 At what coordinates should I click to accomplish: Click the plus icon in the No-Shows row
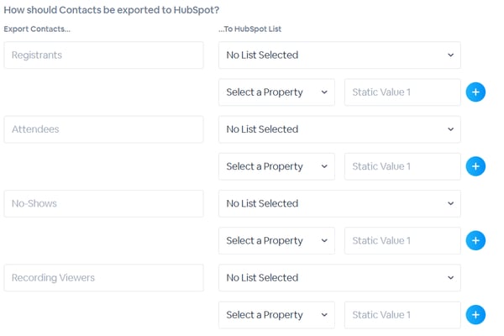[x=475, y=240]
